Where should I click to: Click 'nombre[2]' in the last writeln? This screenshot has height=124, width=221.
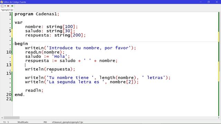[x=122, y=82]
